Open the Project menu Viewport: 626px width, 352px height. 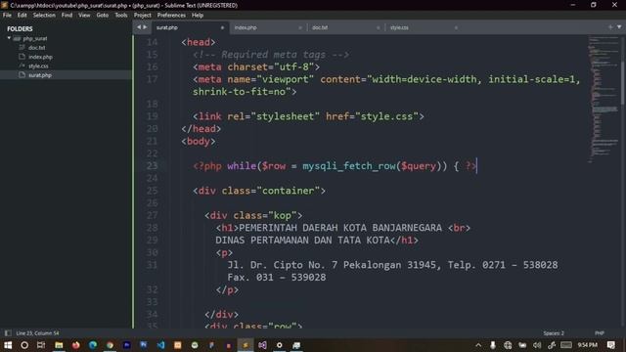coord(143,16)
